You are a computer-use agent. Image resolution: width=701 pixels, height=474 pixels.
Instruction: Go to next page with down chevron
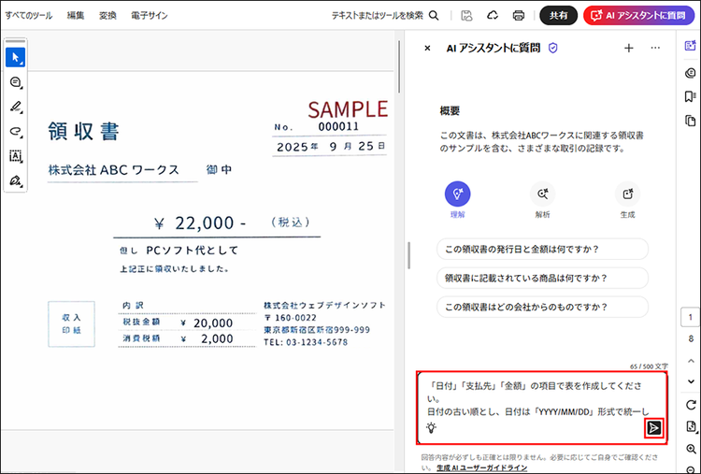(x=690, y=381)
